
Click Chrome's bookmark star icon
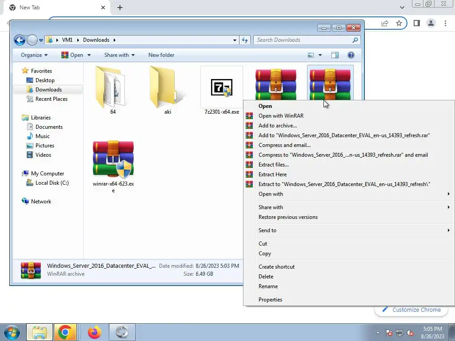pos(399,23)
